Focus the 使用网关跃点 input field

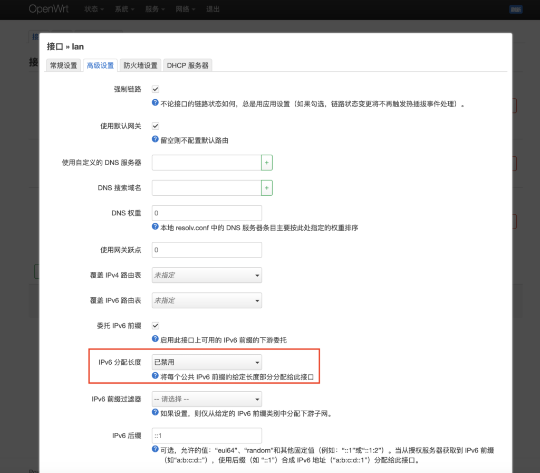tap(207, 250)
